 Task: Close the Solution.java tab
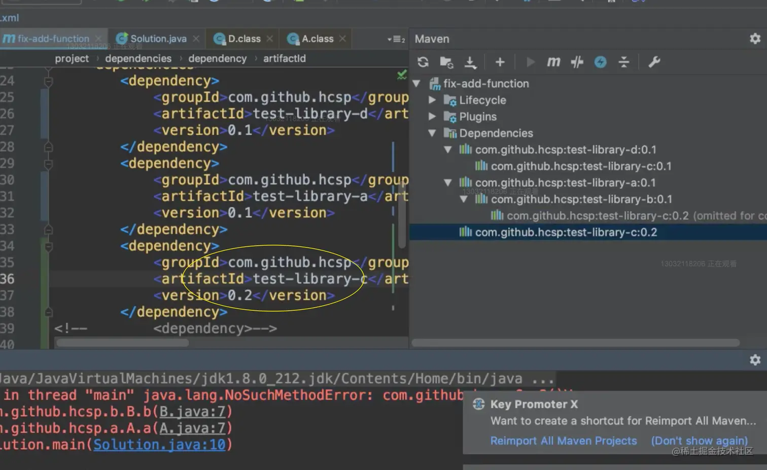point(196,39)
